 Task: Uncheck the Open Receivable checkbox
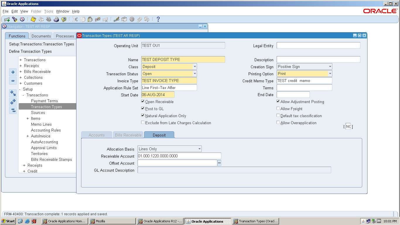tap(143, 101)
